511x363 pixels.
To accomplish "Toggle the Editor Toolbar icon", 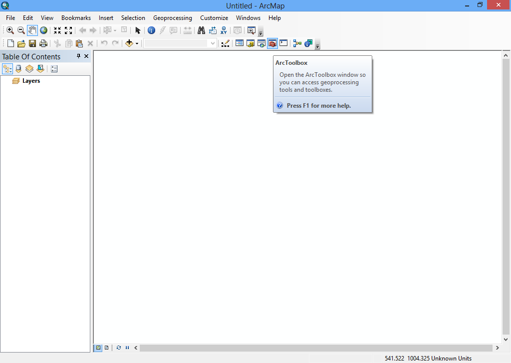I will (x=225, y=43).
